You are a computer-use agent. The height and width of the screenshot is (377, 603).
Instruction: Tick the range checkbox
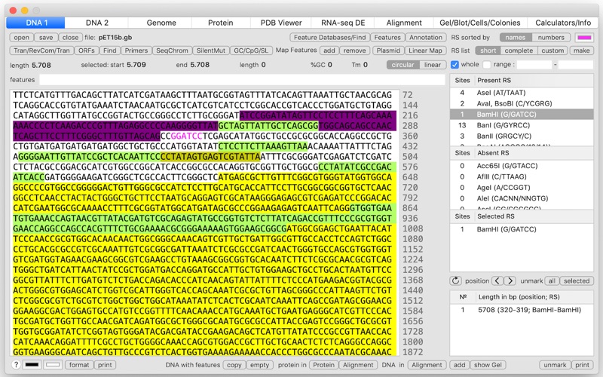(487, 65)
